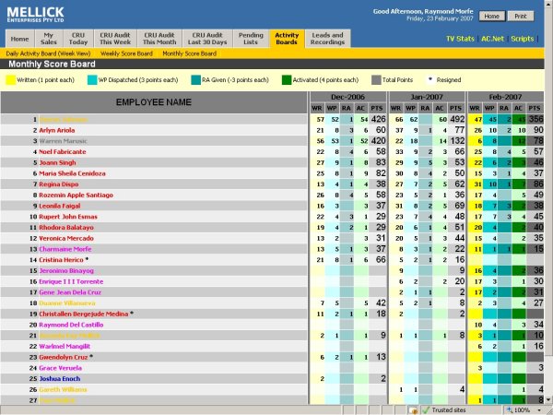Open CRU Audit Last 30 Days tab
Image resolution: width=553 pixels, height=415 pixels.
[x=207, y=39]
